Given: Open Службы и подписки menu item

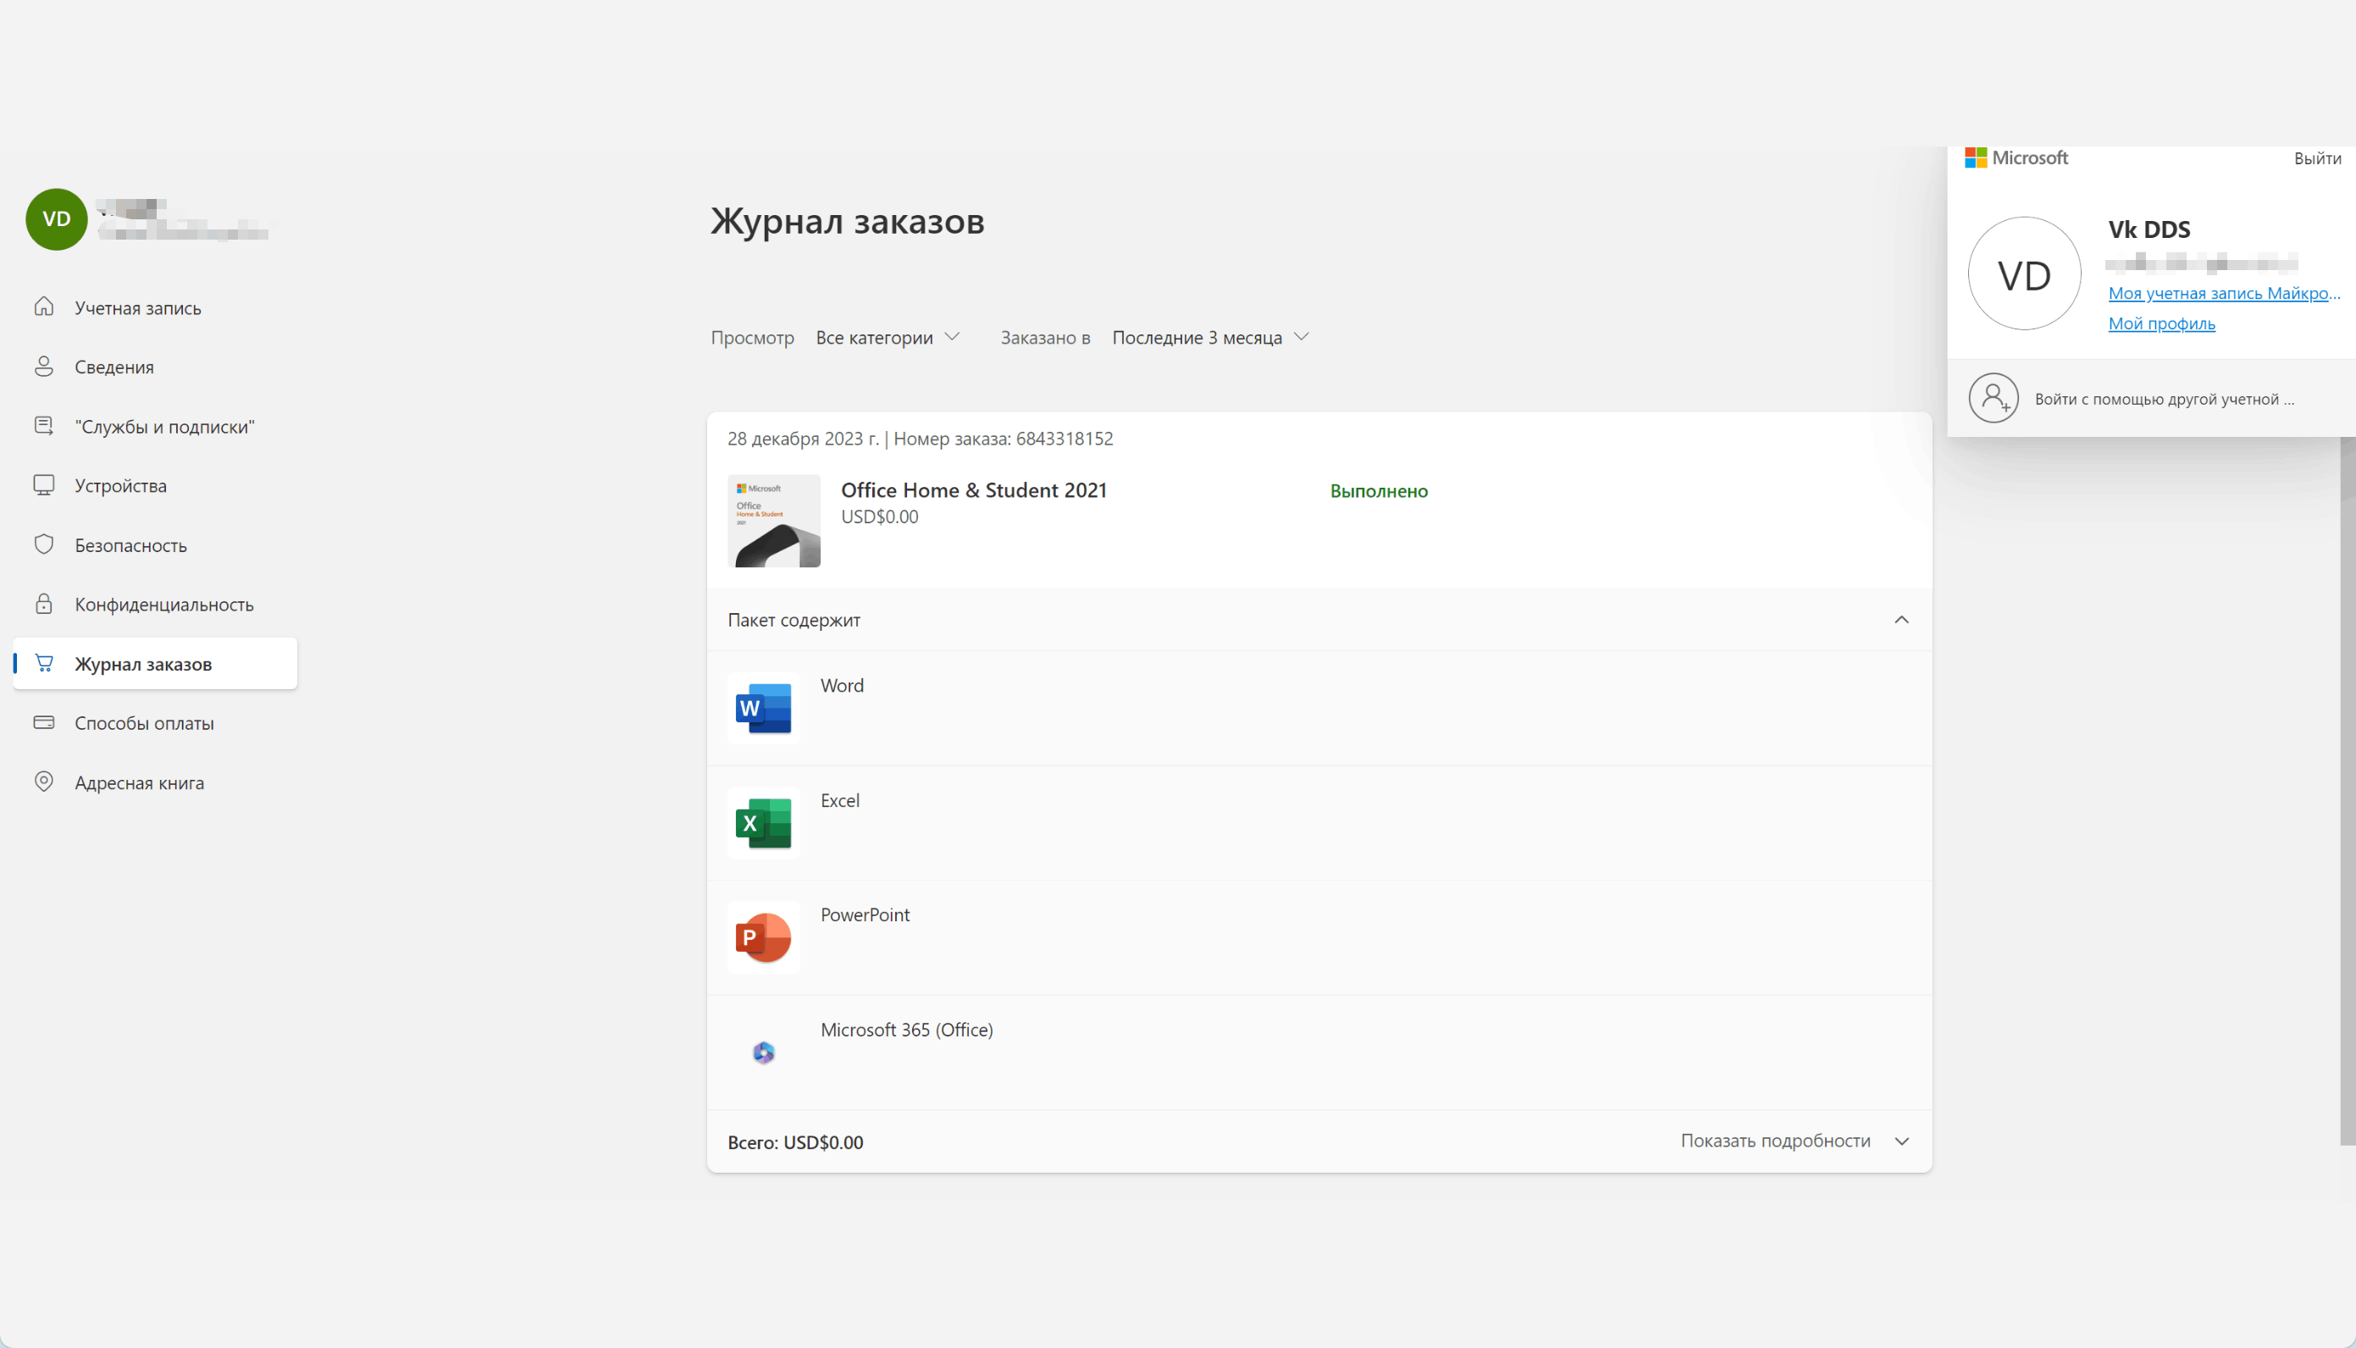Looking at the screenshot, I should point(163,427).
